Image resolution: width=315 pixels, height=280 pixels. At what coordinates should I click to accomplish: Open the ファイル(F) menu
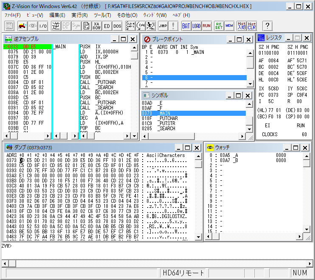pyautogui.click(x=12, y=15)
